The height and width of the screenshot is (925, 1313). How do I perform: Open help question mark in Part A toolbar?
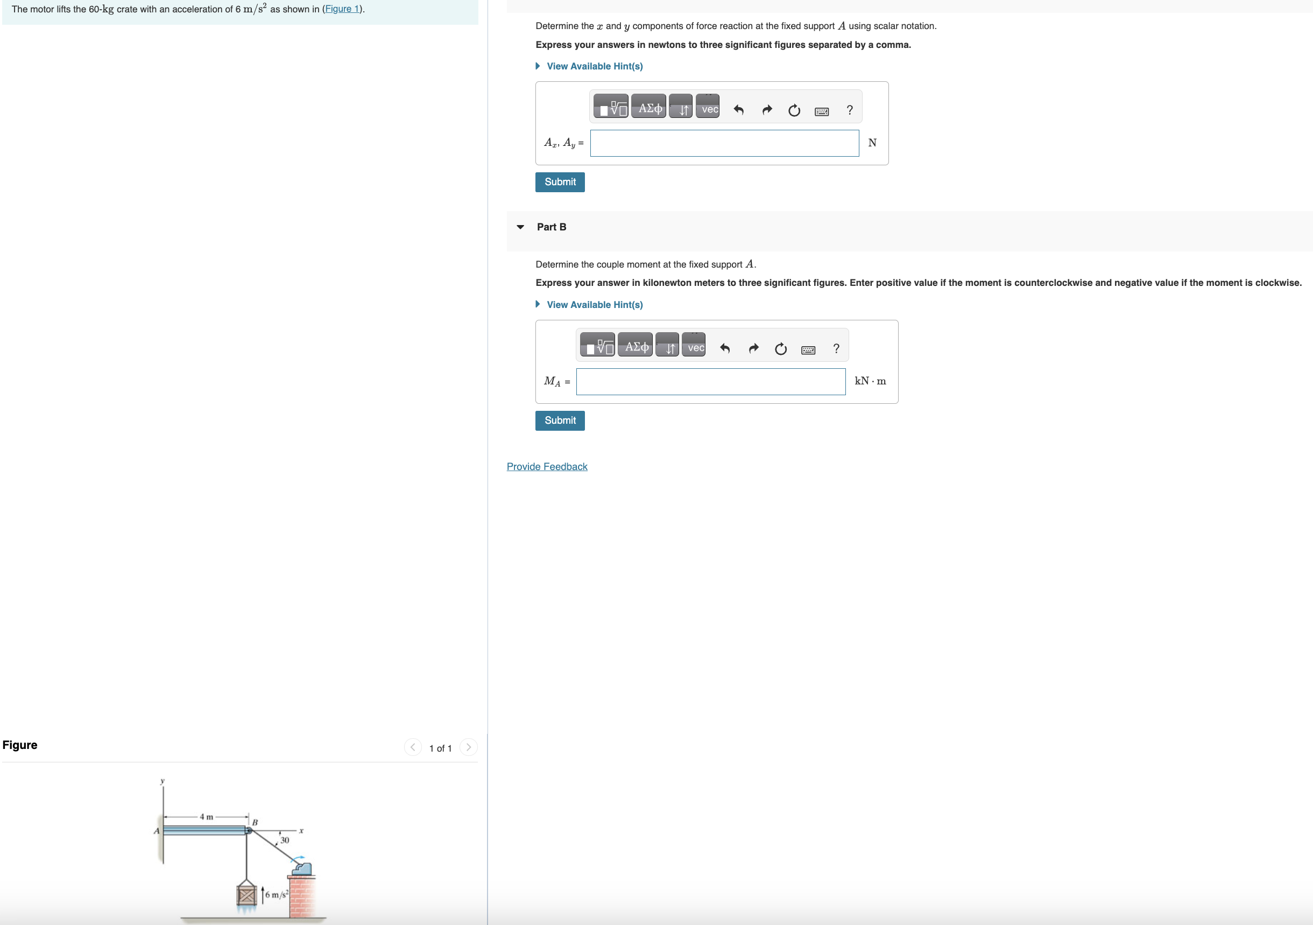point(849,110)
